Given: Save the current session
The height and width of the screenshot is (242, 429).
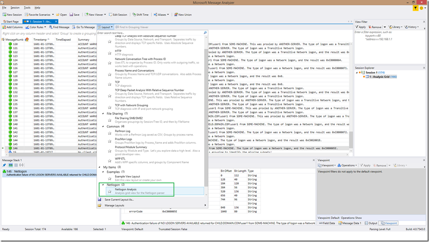Looking at the screenshot, I should click(74, 15).
